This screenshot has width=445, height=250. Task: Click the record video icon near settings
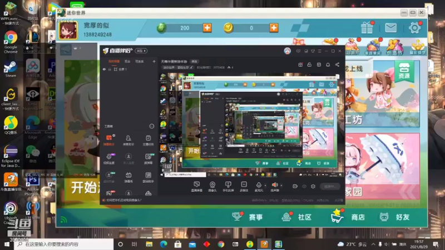295,186
